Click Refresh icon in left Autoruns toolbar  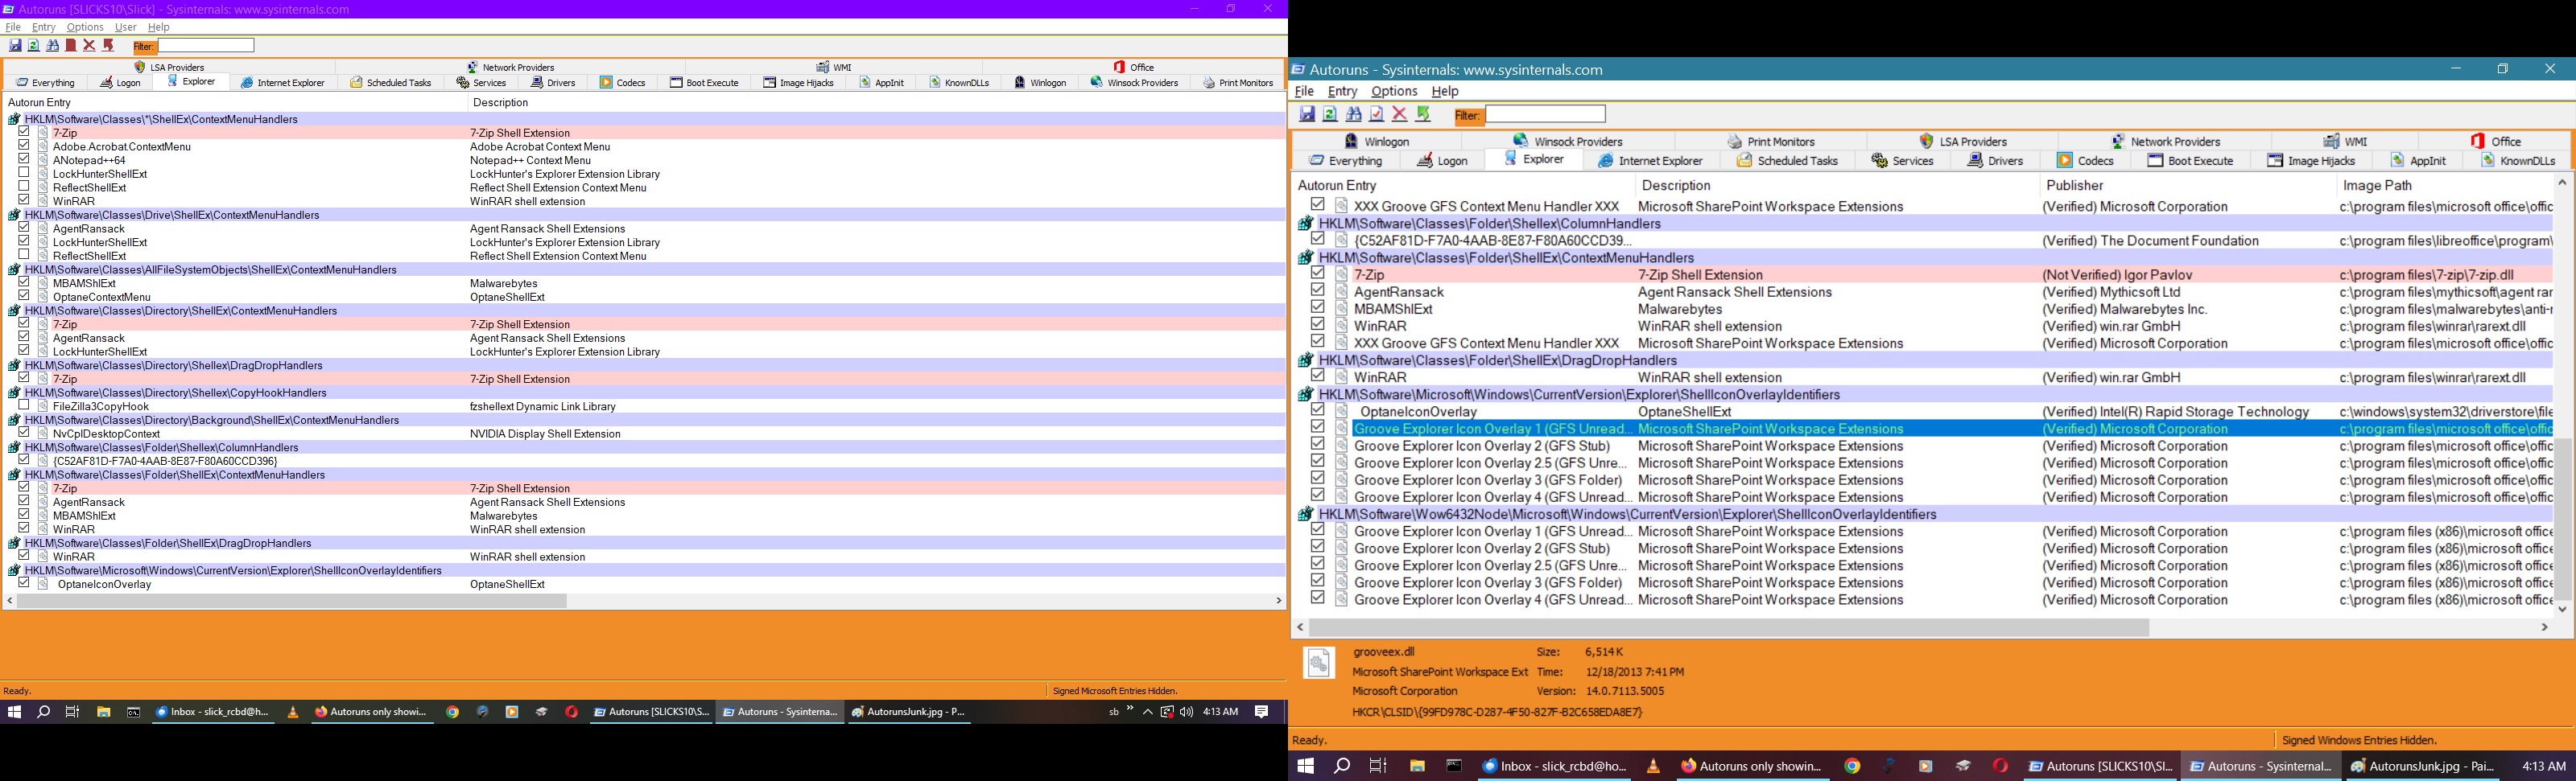[x=33, y=45]
